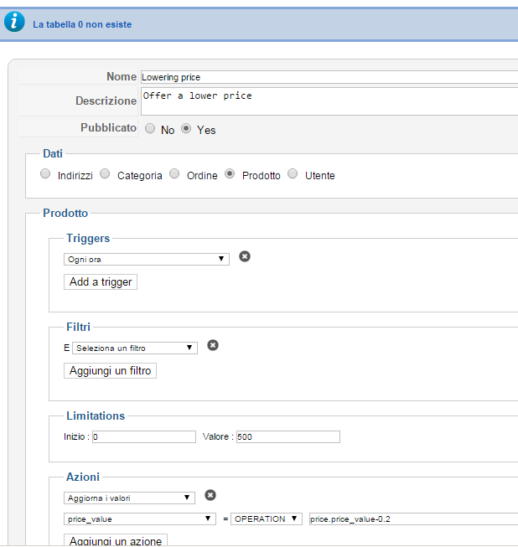This screenshot has height=547, width=518.
Task: Focus the 'price.price_value-0.2' operation field
Action: click(413, 519)
